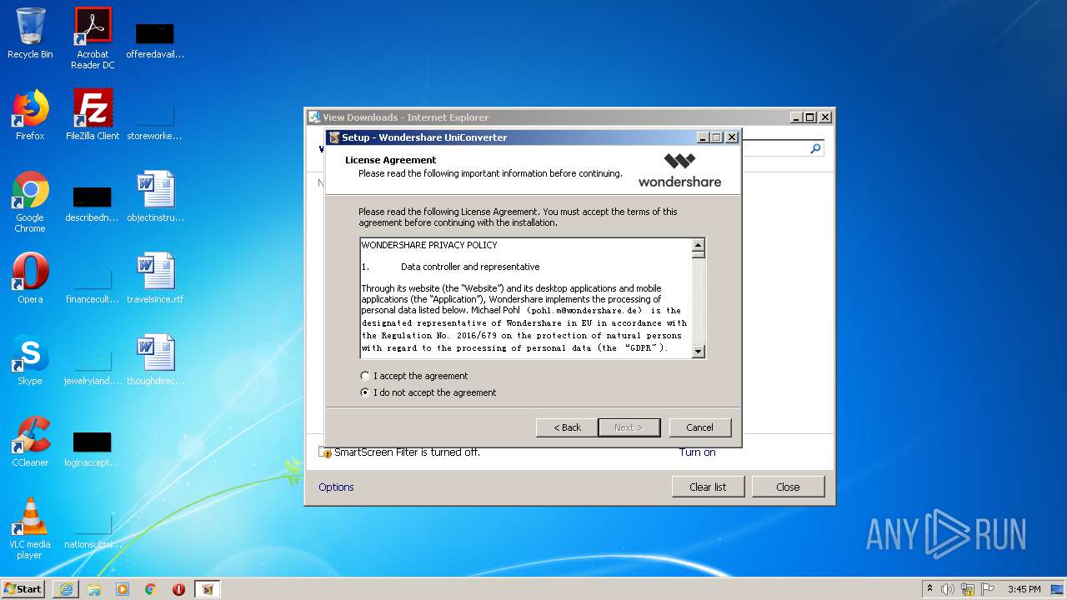Open Opera from the taskbar
Screen dimensions: 1067x600
pos(178,589)
